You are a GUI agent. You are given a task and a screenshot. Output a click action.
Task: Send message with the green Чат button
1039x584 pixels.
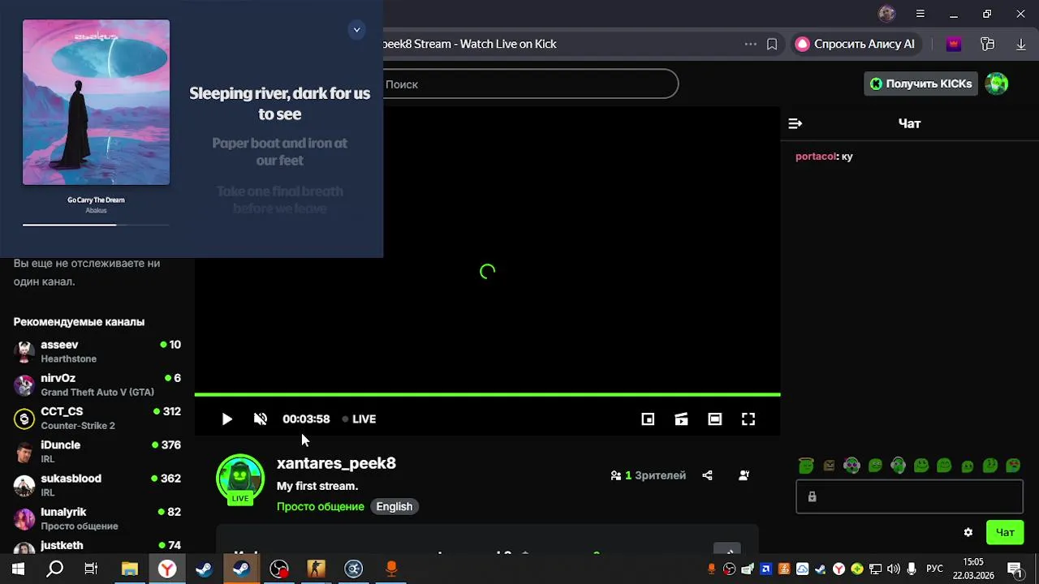tap(1005, 533)
